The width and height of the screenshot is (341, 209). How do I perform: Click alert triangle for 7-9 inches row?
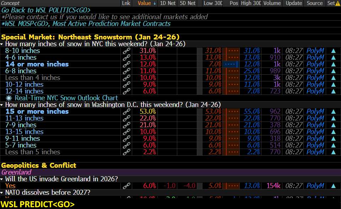[x=333, y=125]
